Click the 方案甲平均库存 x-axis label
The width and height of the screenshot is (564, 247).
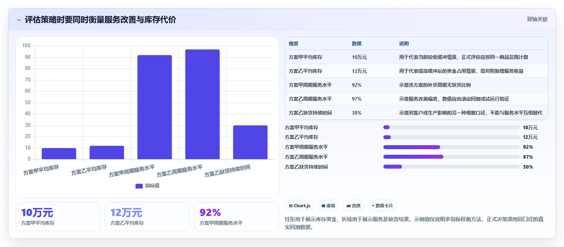coord(41,170)
